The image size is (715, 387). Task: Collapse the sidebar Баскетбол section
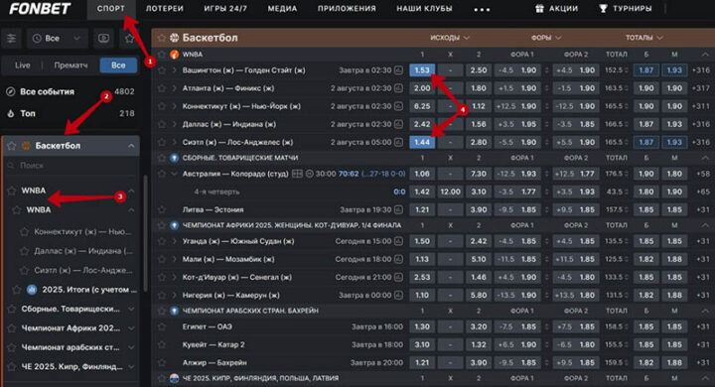point(131,146)
